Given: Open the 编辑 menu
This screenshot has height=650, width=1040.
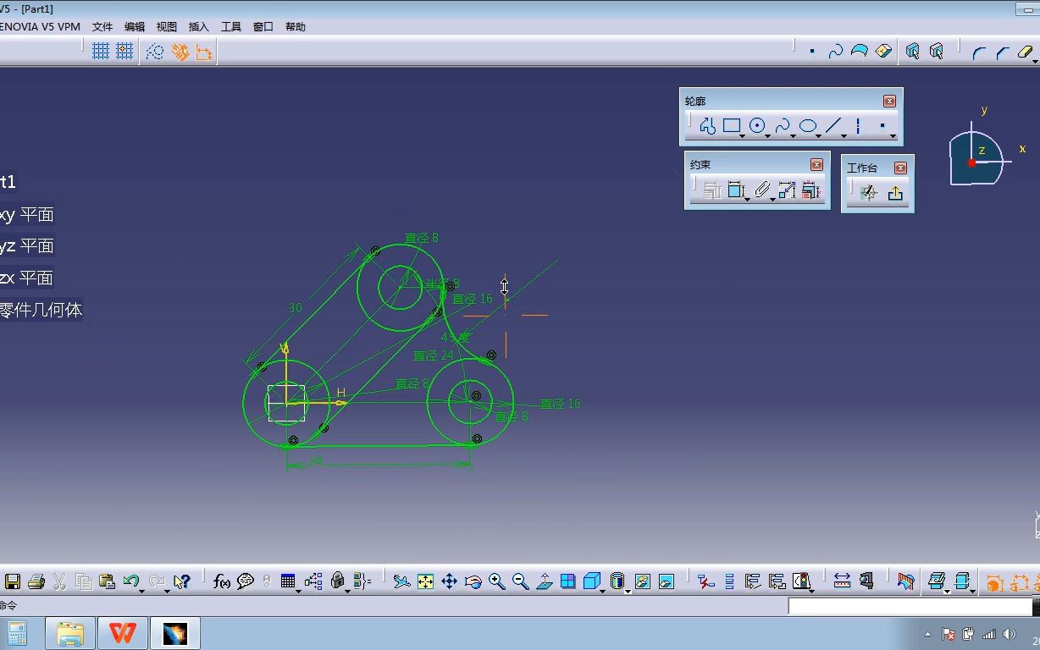Looking at the screenshot, I should click(x=135, y=27).
